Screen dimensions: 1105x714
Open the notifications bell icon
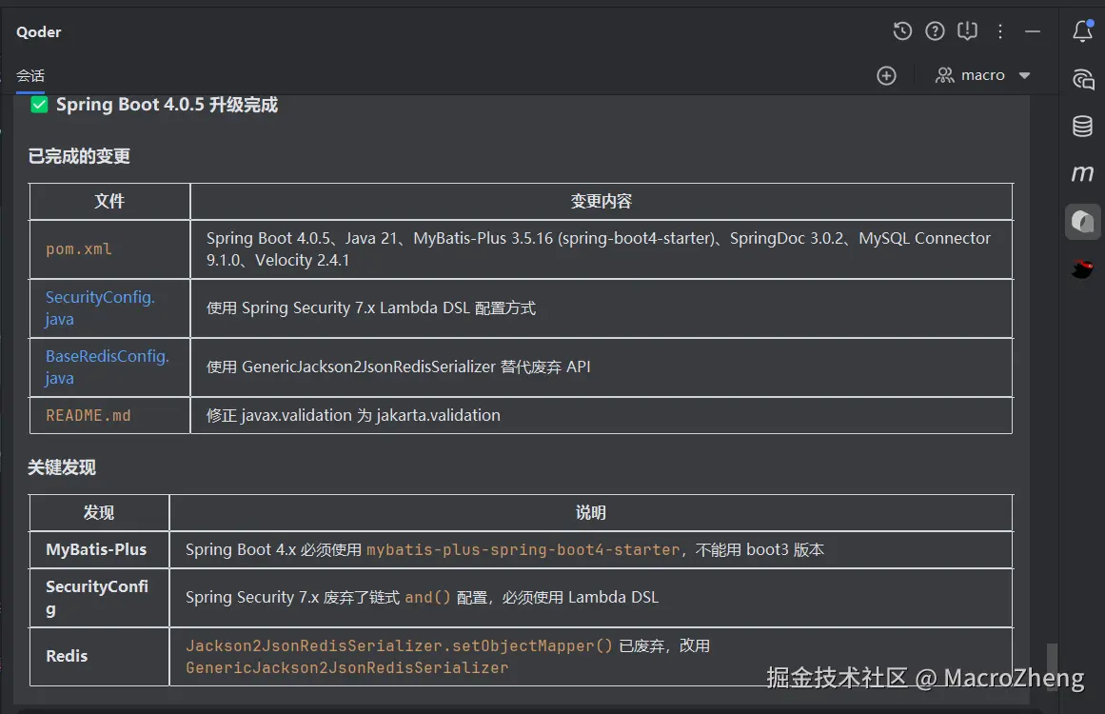[1083, 30]
